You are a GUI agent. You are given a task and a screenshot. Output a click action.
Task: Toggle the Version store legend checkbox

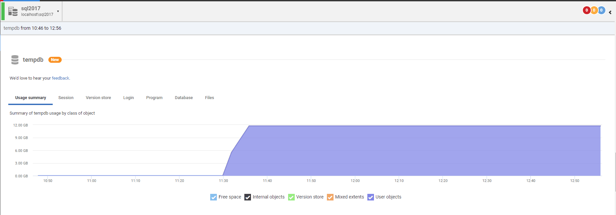(x=291, y=197)
